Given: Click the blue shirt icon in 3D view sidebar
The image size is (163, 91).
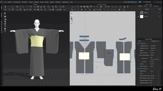Looking at the screenshot, I should pyautogui.click(x=5, y=24).
